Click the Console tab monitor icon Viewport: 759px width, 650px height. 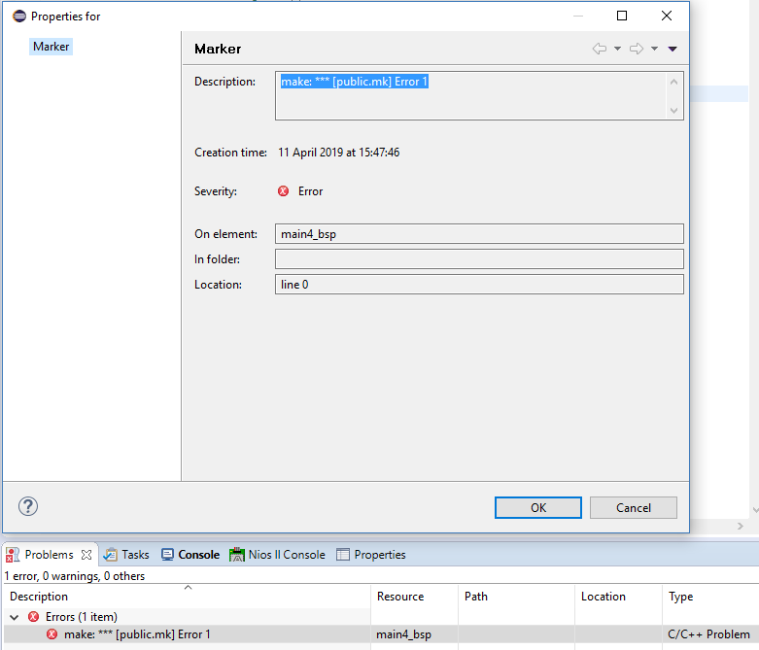167,555
